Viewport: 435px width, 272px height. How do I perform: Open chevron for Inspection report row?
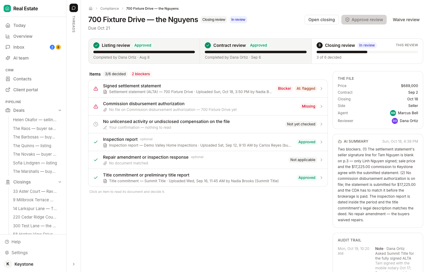(x=321, y=142)
